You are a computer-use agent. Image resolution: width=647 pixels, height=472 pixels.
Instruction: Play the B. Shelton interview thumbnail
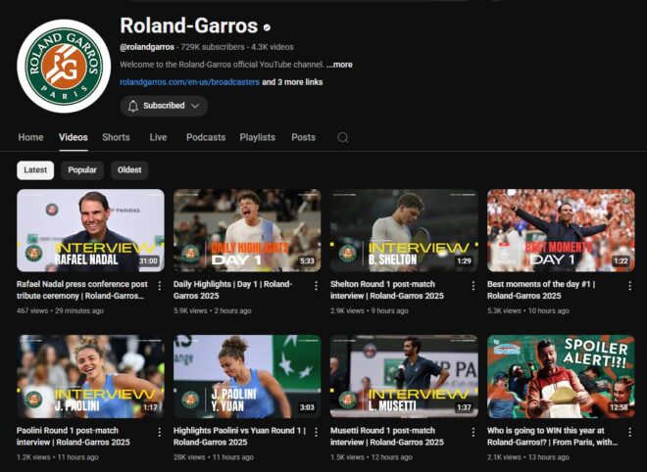pyautogui.click(x=404, y=230)
